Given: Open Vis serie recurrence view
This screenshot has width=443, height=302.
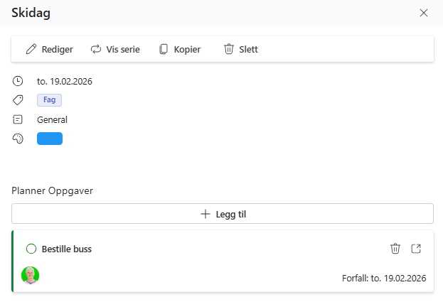Looking at the screenshot, I should click(x=114, y=49).
